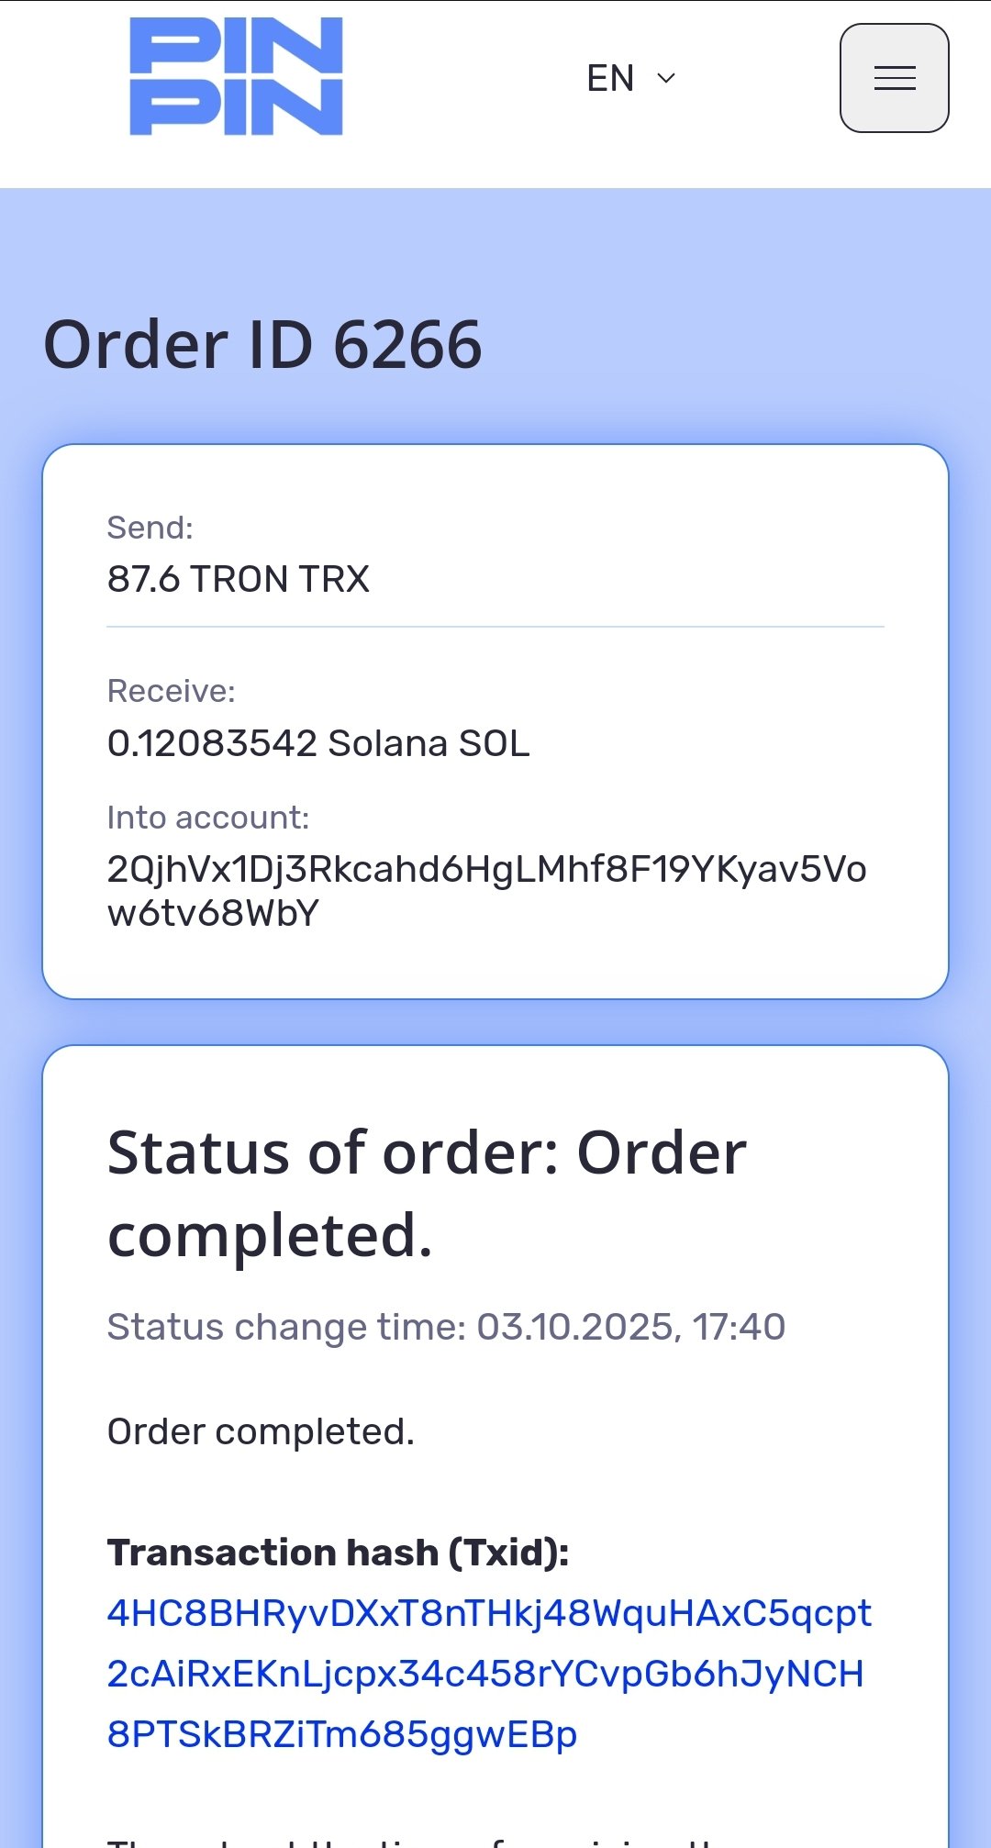Click the Send label
Viewport: 991px width, 1848px height.
150,528
